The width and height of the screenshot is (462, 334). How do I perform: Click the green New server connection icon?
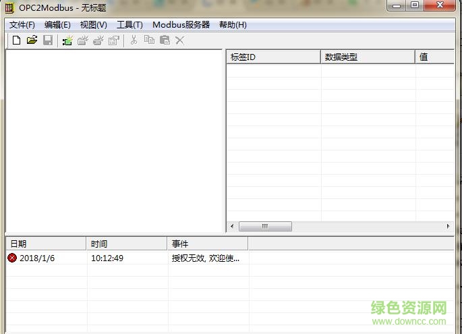(x=67, y=40)
